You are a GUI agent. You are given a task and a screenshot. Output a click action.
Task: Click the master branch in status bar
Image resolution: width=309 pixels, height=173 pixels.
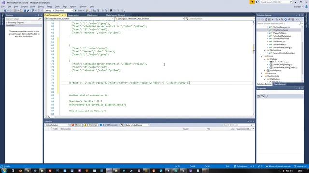coord(300,167)
